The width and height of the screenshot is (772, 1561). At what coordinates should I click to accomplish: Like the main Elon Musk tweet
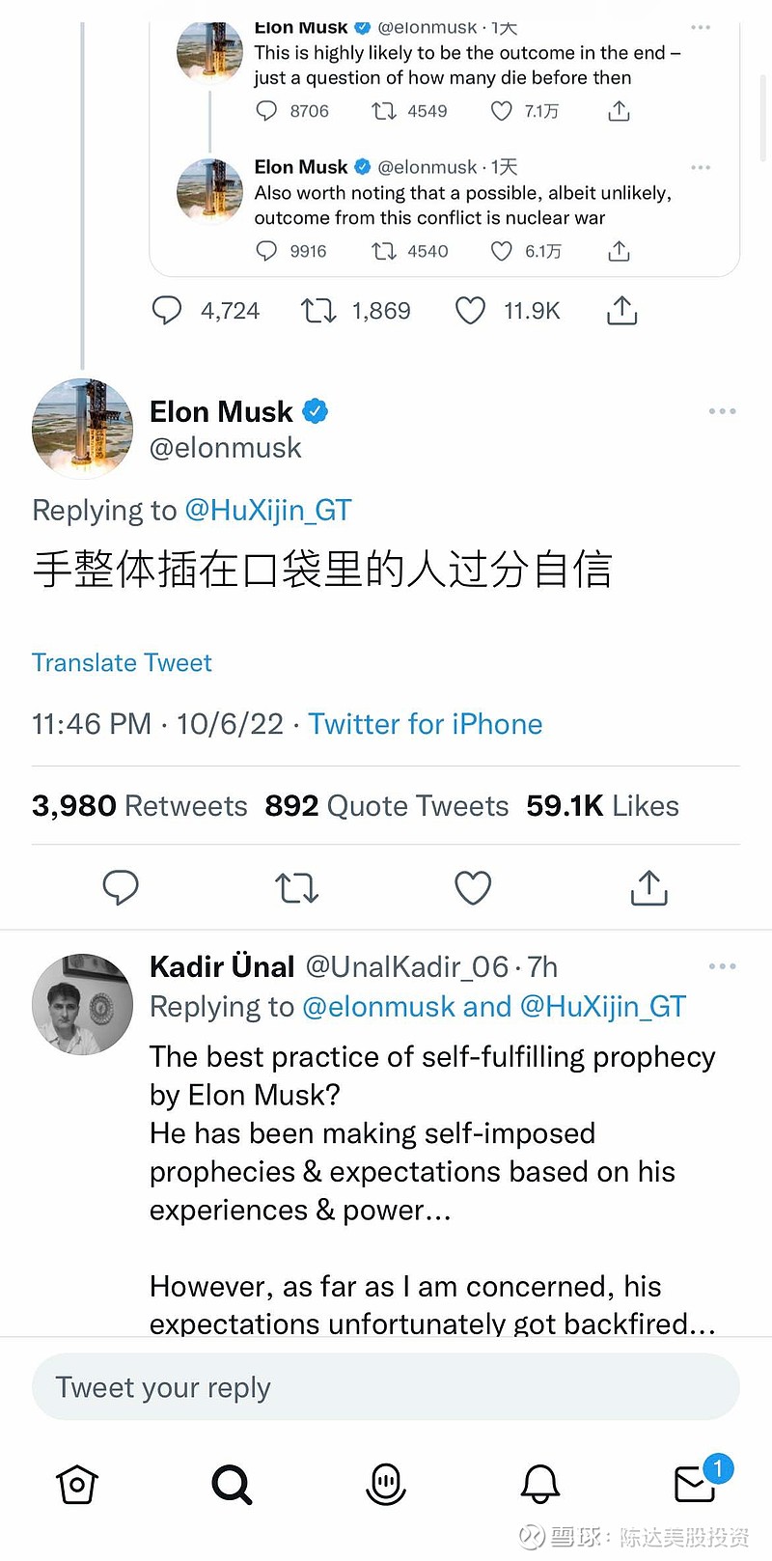coord(473,887)
